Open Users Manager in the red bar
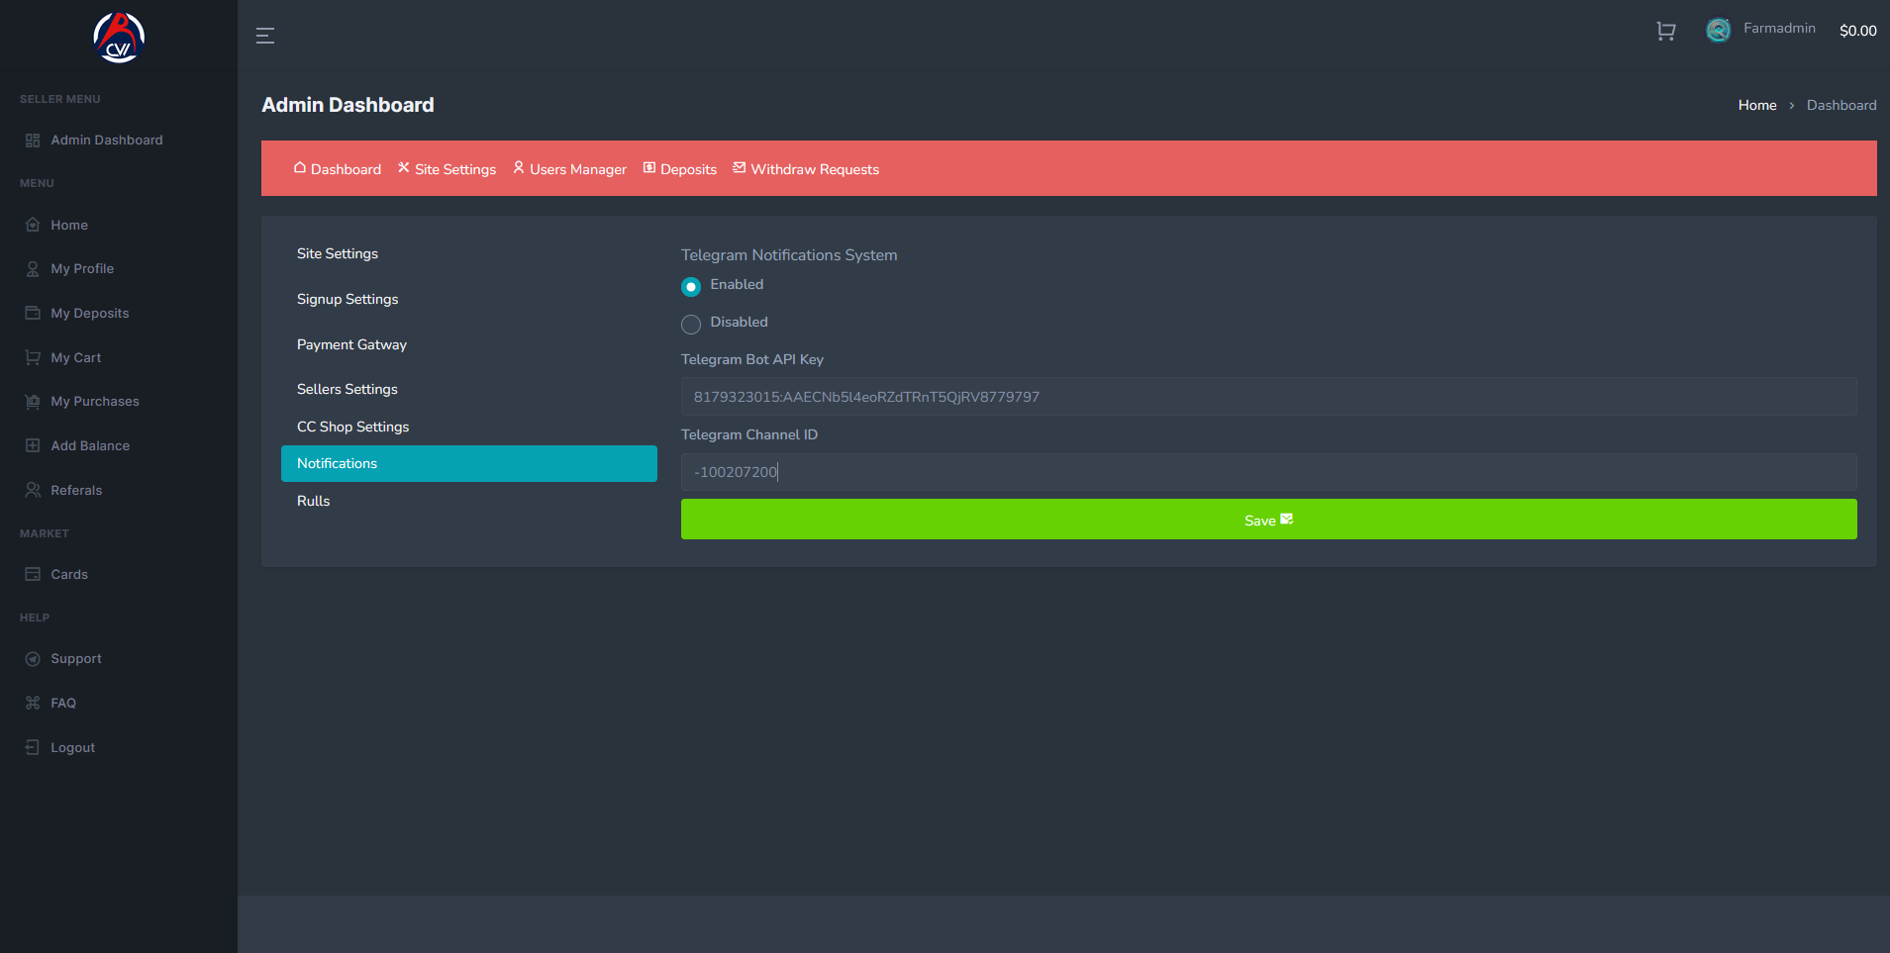The image size is (1890, 953). [569, 169]
